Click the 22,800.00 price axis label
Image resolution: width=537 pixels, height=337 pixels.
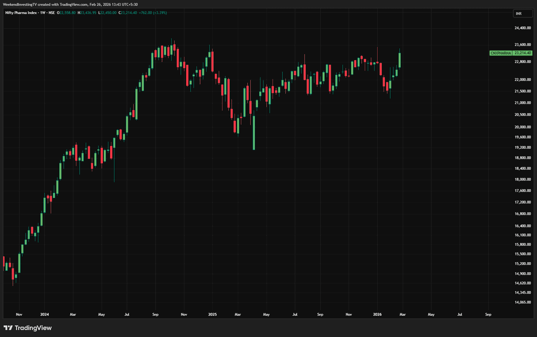click(523, 62)
